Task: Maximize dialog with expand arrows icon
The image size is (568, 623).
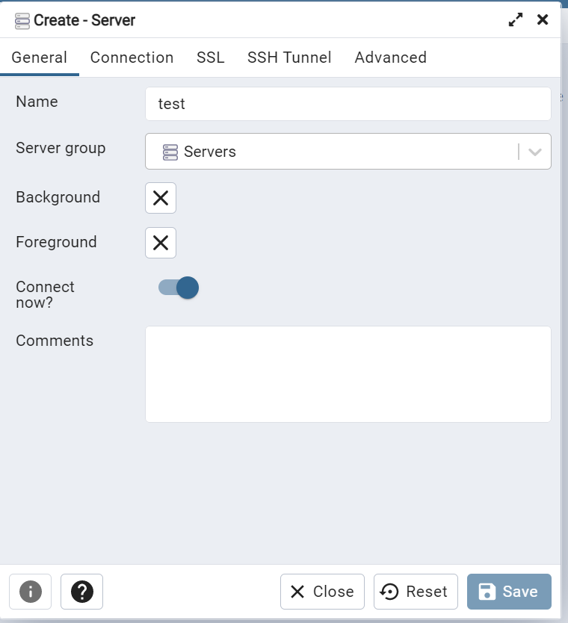Action: (x=516, y=20)
